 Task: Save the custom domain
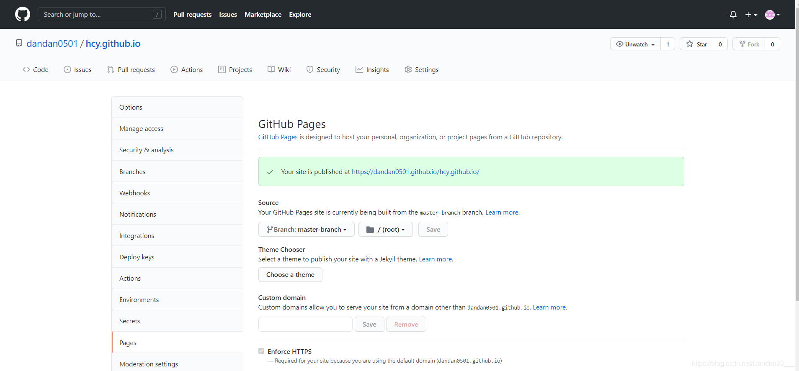[x=369, y=324]
